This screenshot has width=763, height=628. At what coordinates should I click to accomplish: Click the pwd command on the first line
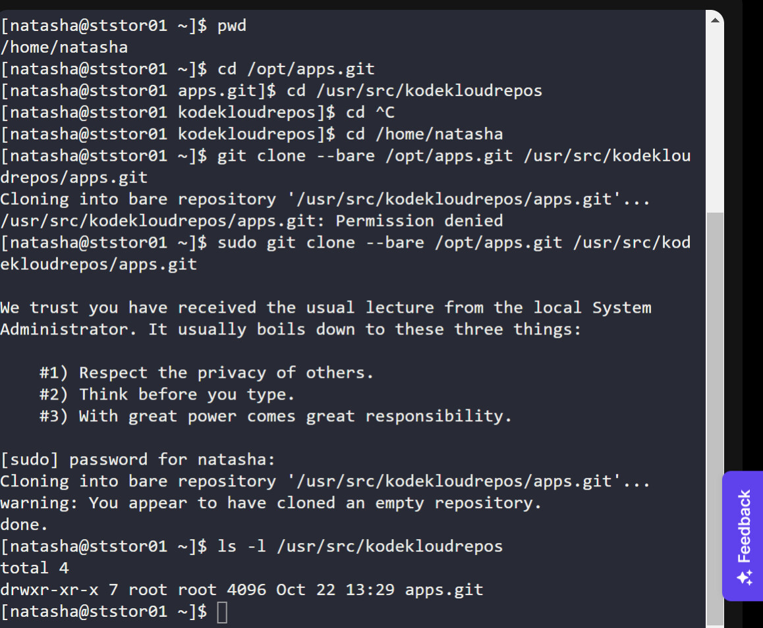(232, 26)
